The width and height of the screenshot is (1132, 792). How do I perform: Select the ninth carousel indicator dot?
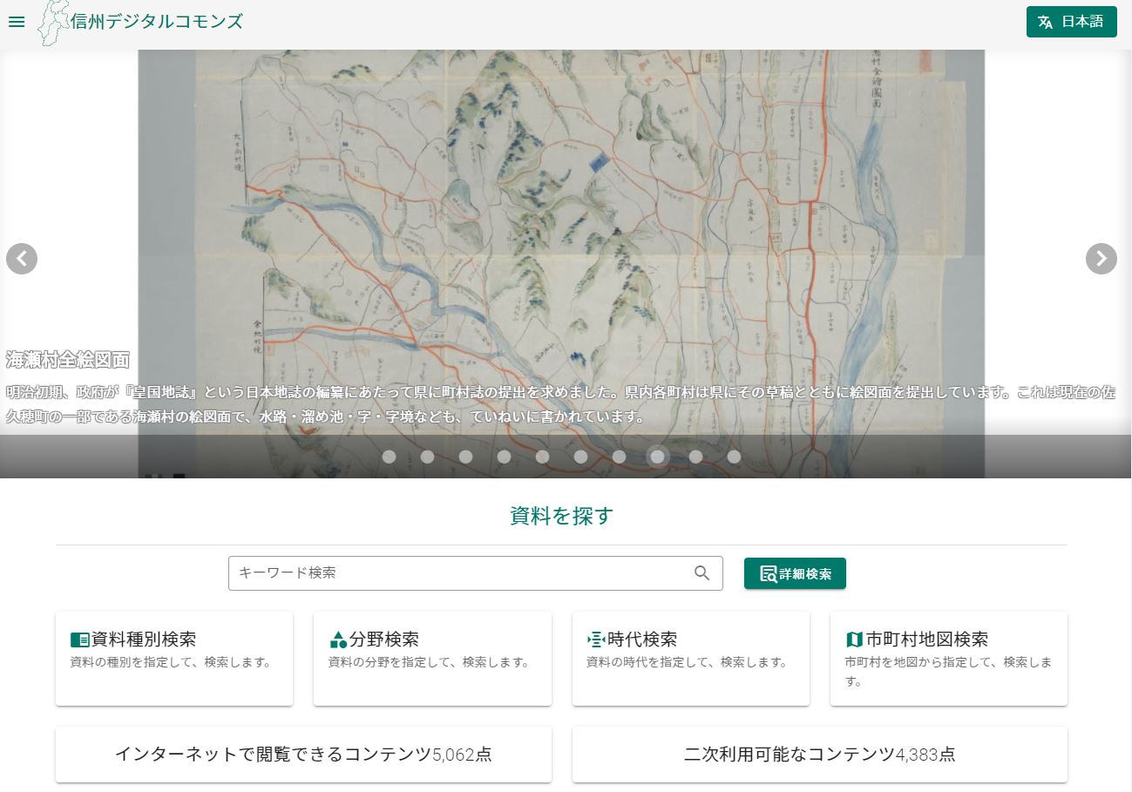pos(695,457)
